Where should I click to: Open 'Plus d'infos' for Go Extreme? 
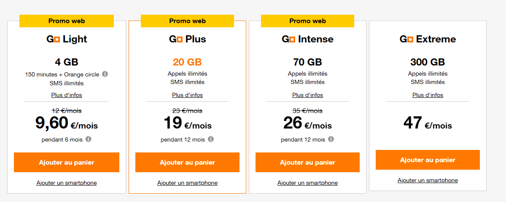pos(428,95)
